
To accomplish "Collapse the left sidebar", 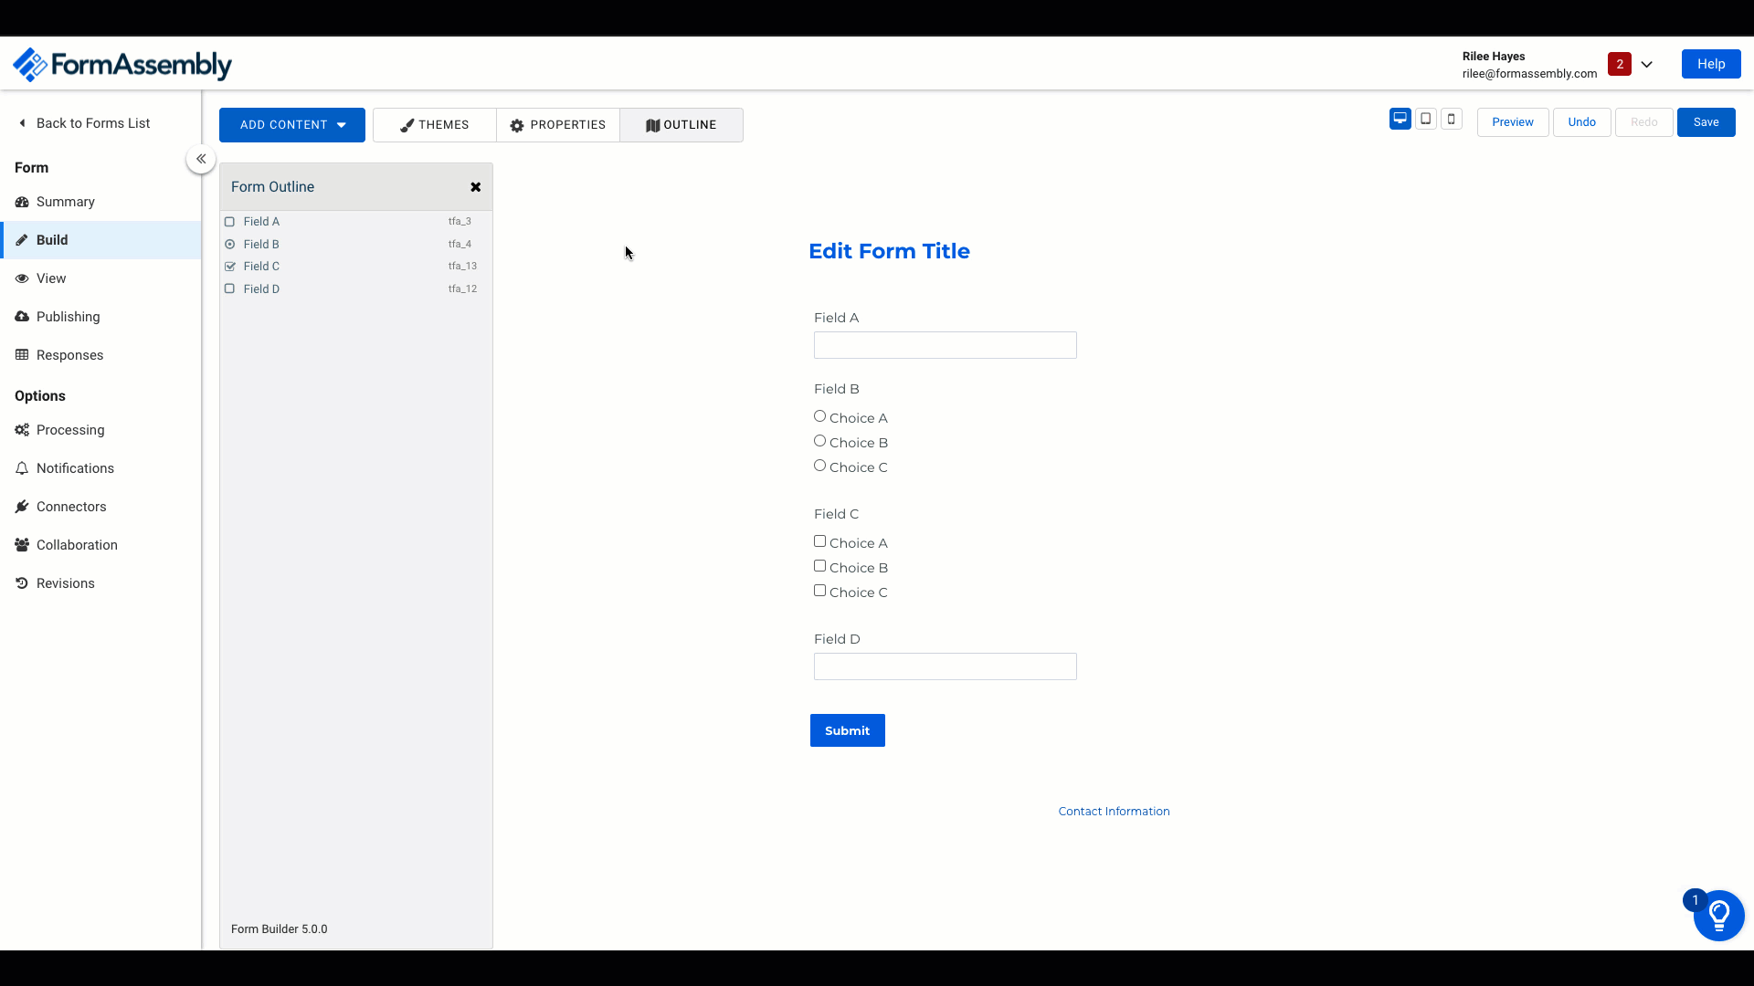I will pyautogui.click(x=201, y=159).
